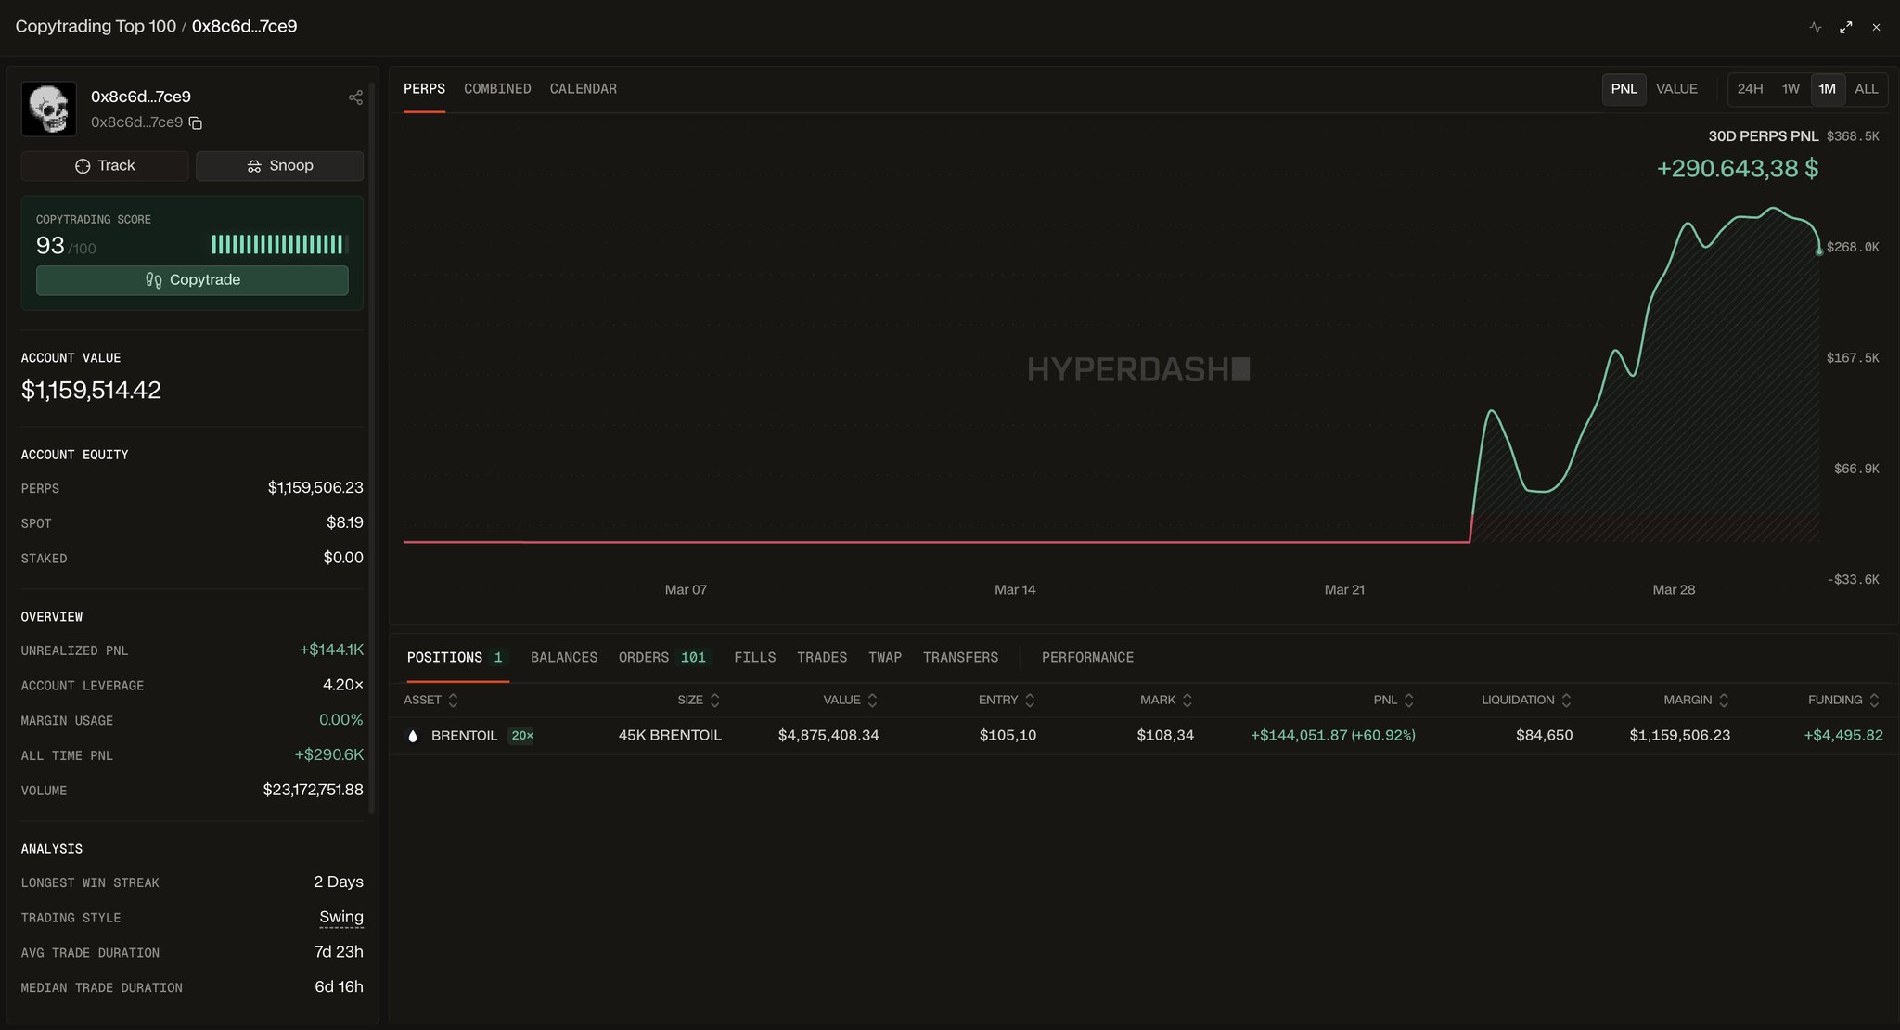
Task: Open the CALENDAR tab
Action: 583,89
